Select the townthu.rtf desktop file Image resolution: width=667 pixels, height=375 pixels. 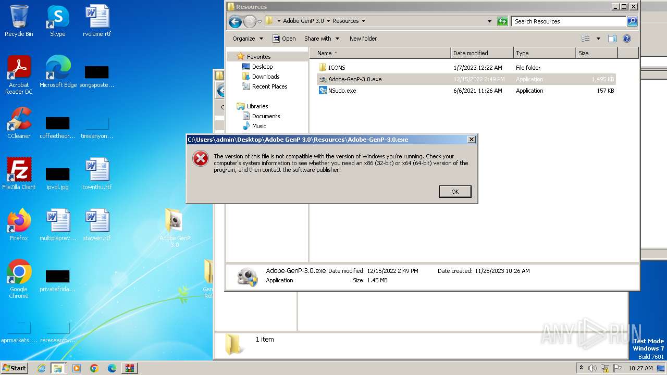point(97,174)
